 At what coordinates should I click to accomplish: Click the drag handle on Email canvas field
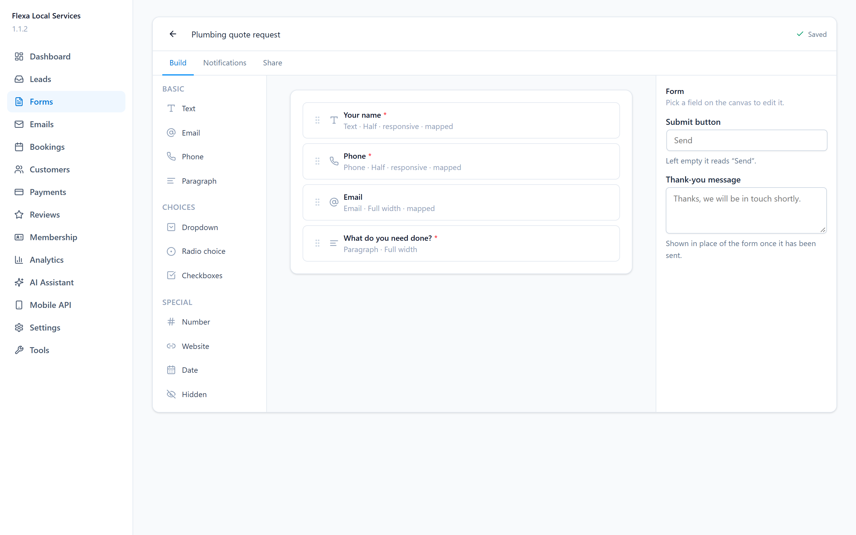(x=317, y=202)
